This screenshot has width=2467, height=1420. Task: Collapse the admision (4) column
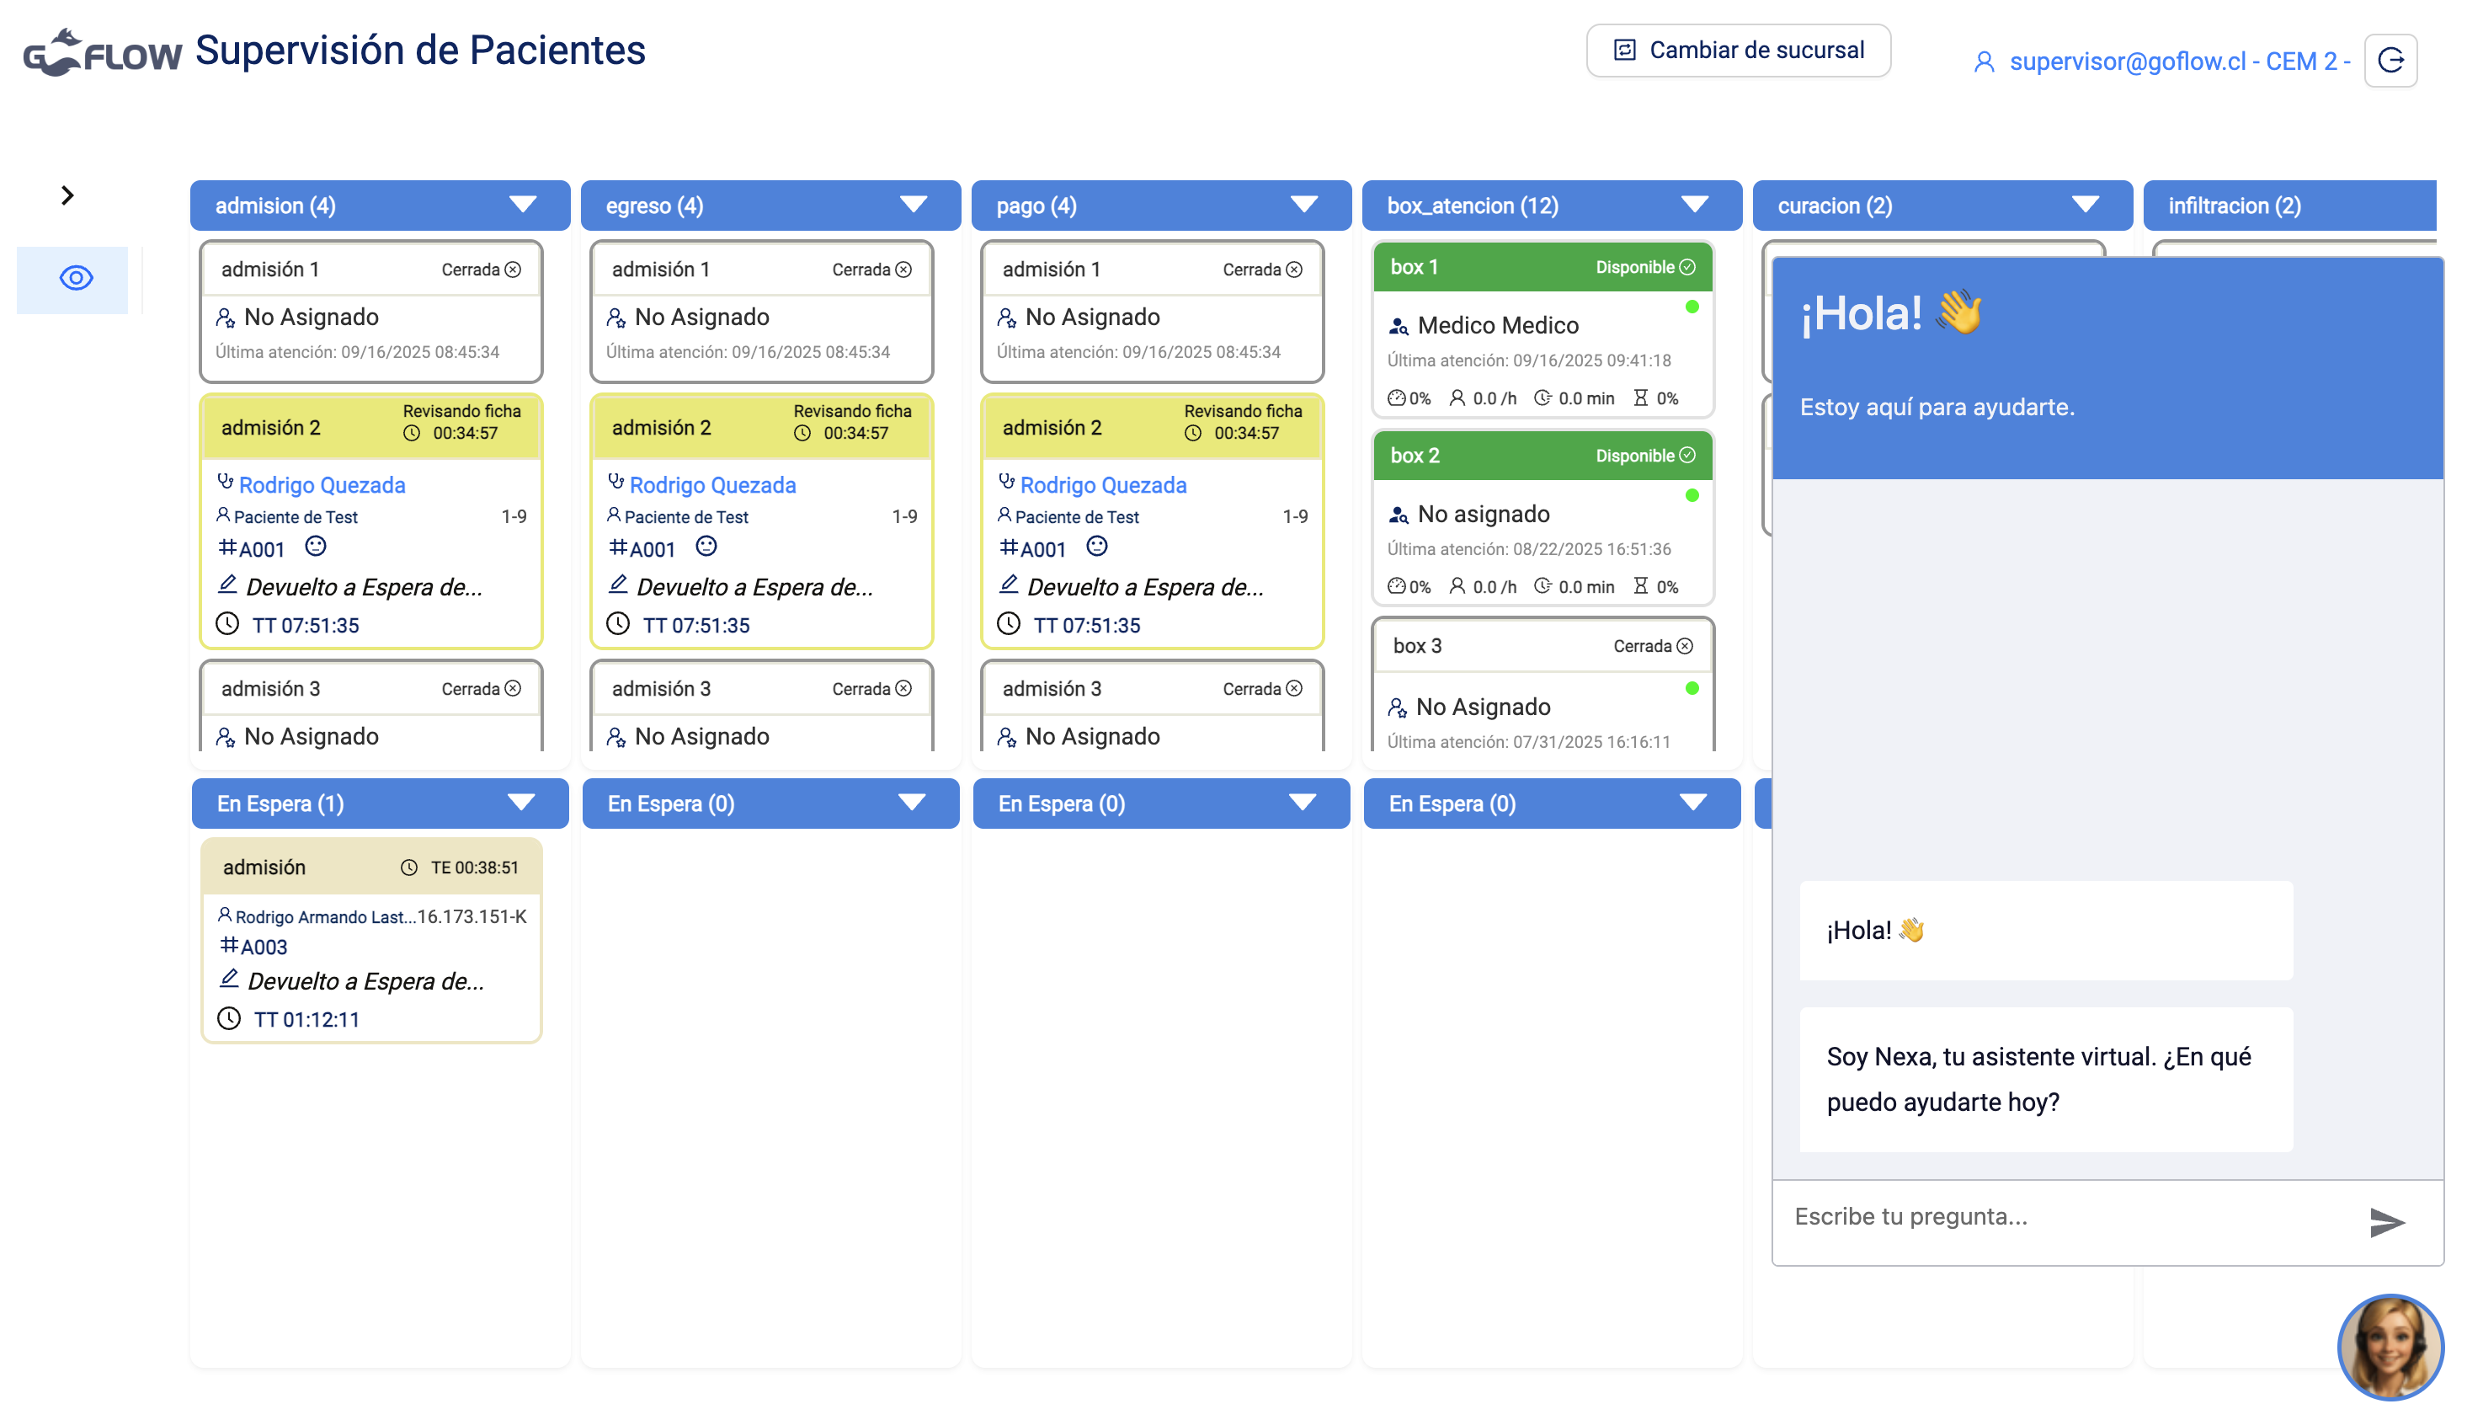[522, 205]
